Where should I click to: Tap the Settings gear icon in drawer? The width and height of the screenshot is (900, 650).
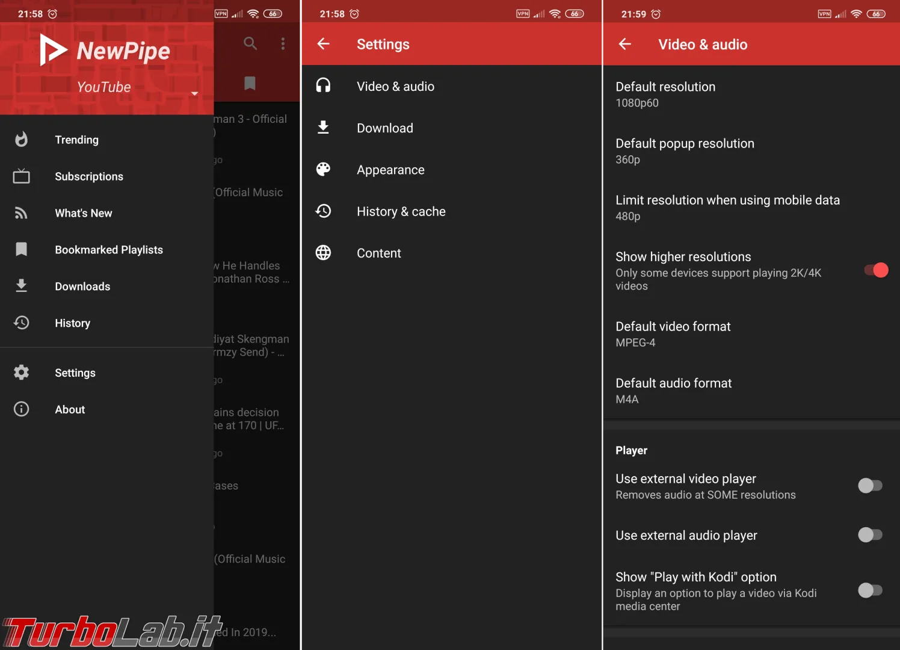click(21, 373)
